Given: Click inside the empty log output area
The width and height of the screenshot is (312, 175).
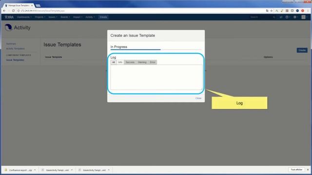Looking at the screenshot, I should tap(156, 77).
